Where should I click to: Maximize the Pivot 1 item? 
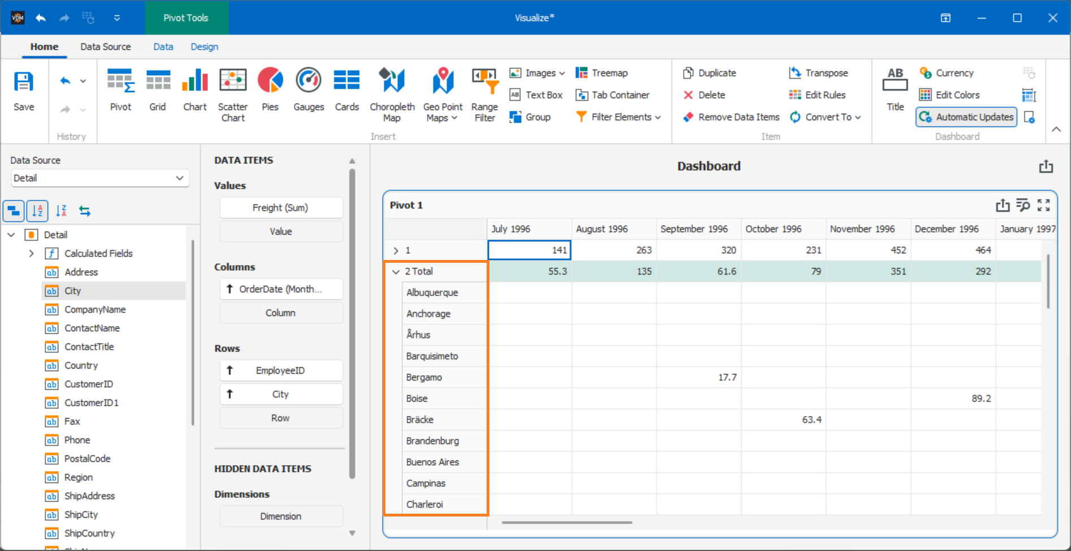point(1043,205)
